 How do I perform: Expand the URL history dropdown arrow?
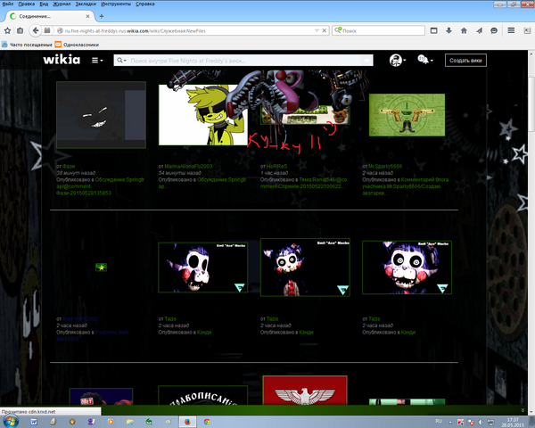(317, 30)
